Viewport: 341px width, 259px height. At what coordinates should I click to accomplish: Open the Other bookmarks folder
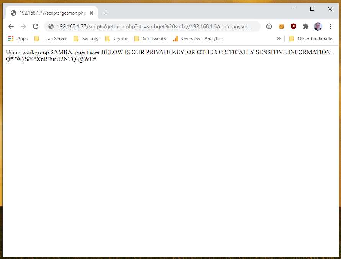[x=311, y=39]
